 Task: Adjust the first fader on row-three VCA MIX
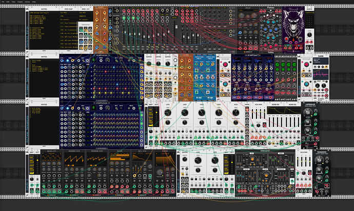tap(253, 115)
